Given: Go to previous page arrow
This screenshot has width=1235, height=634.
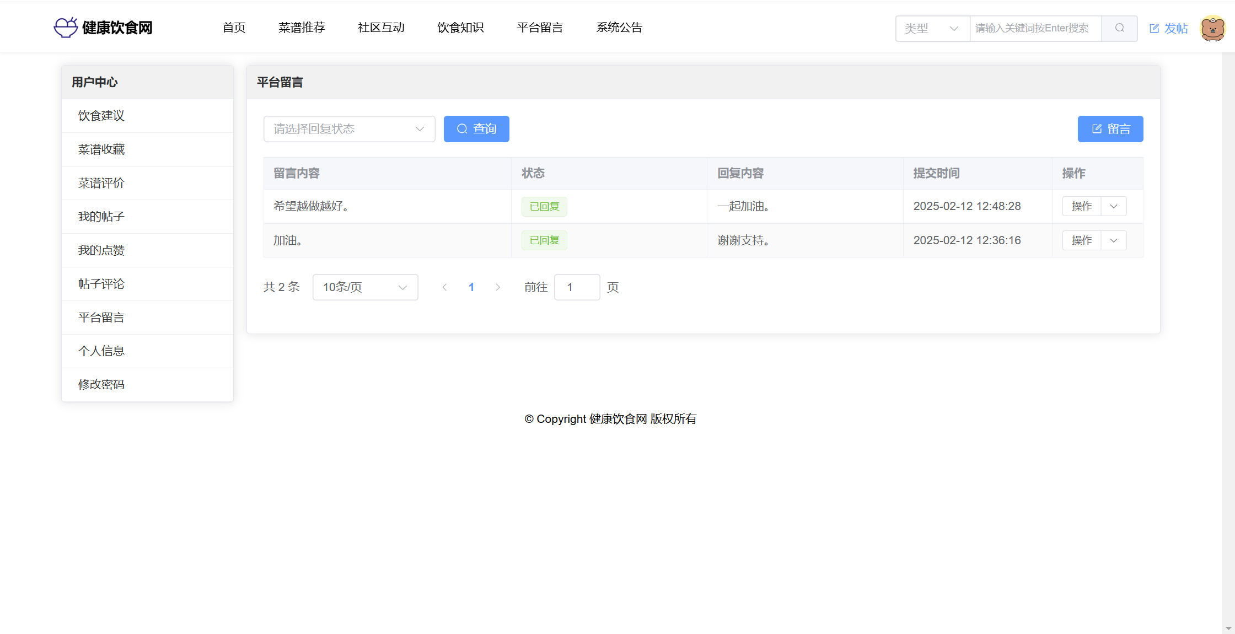Looking at the screenshot, I should tap(444, 287).
